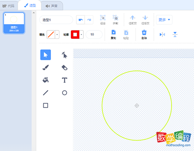Click the Group (组合) icon
This screenshot has height=151, width=194.
tap(103, 20)
